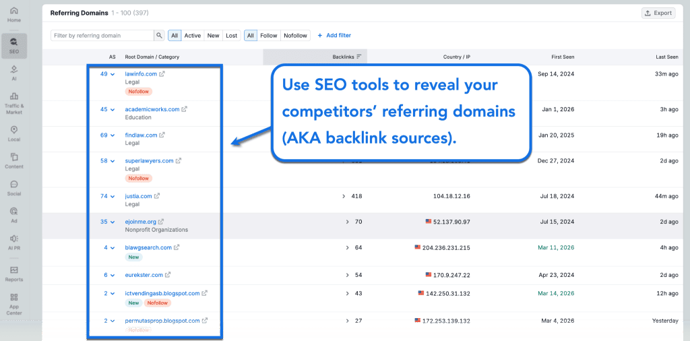Open the Ad sidebar section
690x341 pixels.
(x=14, y=215)
